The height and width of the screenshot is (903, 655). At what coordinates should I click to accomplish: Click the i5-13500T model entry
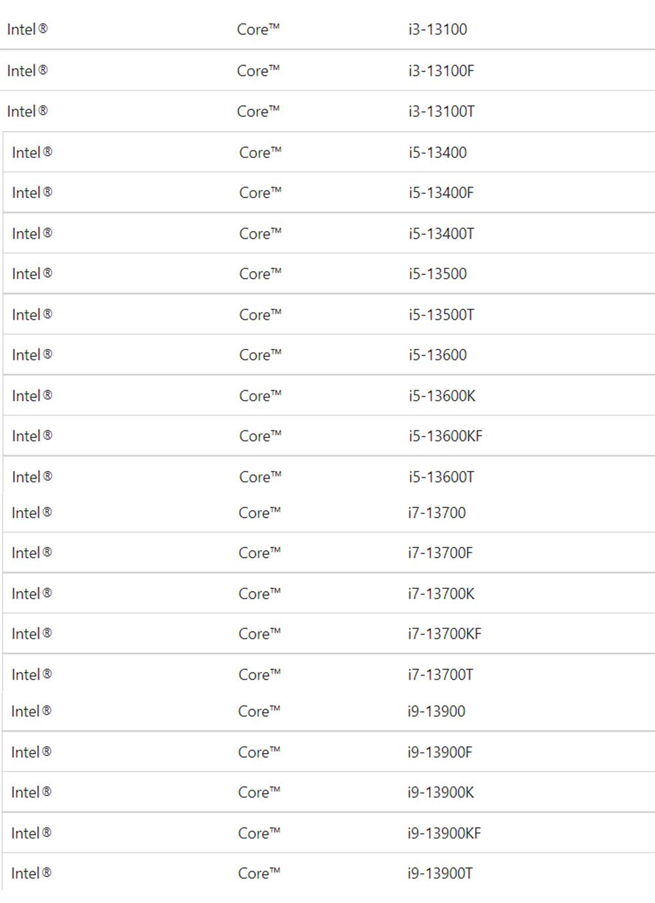pos(441,315)
